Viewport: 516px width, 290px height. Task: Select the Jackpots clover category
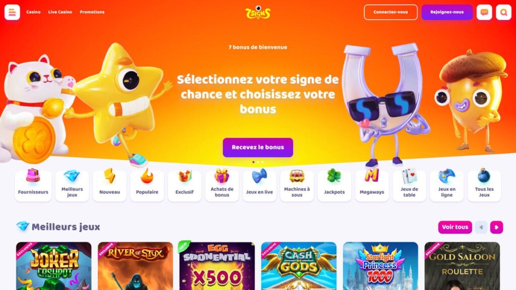(335, 185)
